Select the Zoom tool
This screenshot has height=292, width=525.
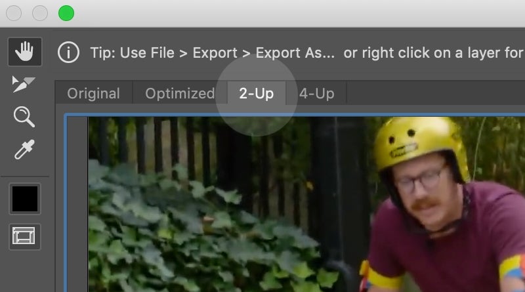click(24, 117)
